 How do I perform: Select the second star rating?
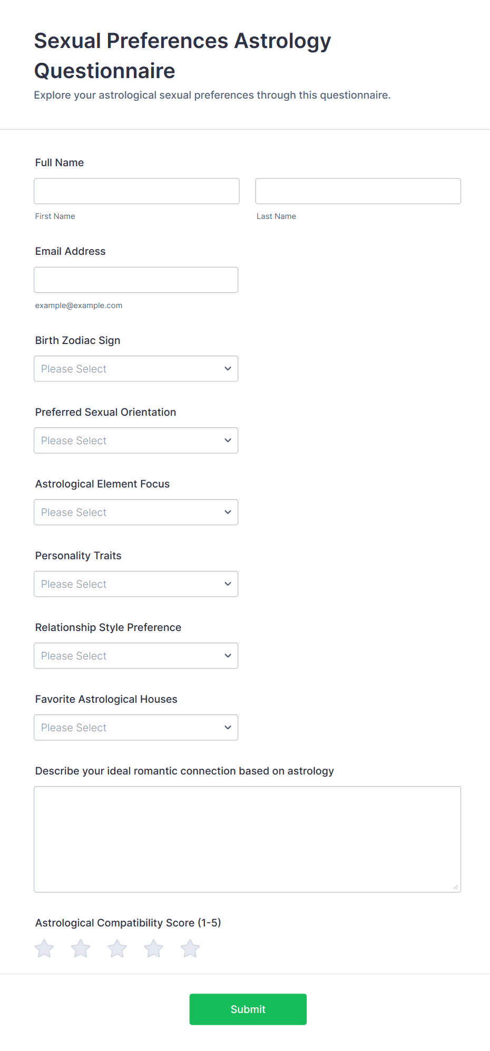click(81, 948)
